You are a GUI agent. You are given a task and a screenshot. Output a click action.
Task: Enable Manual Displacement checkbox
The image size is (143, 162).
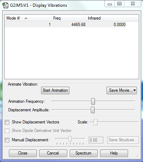coord(7,140)
